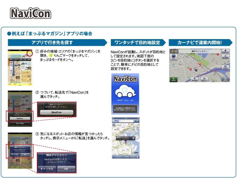
Task: Click the NaviCon cloud-apps-car splash screen
Action: pyautogui.click(x=125, y=94)
